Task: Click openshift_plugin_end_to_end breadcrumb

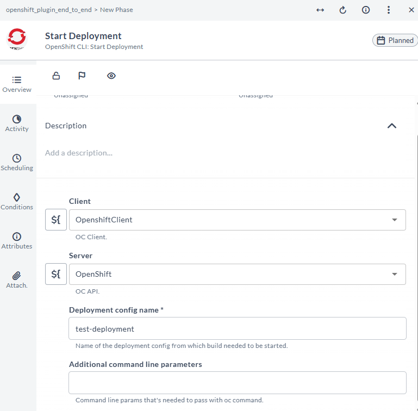Action: click(49, 10)
